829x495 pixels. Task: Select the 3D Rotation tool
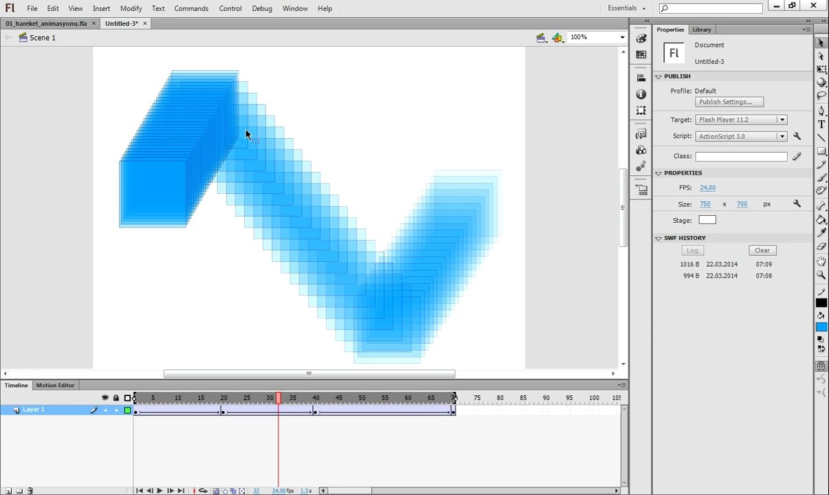pyautogui.click(x=821, y=82)
